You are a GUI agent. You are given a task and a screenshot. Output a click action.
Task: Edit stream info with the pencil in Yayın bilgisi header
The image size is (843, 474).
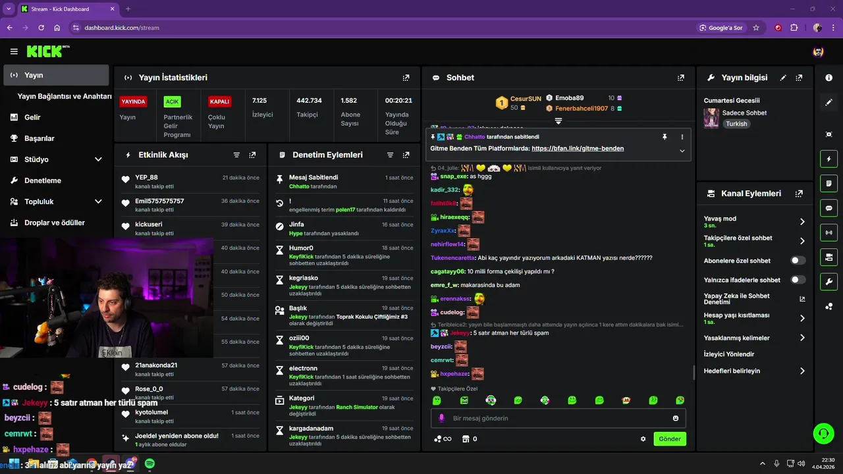tap(783, 78)
